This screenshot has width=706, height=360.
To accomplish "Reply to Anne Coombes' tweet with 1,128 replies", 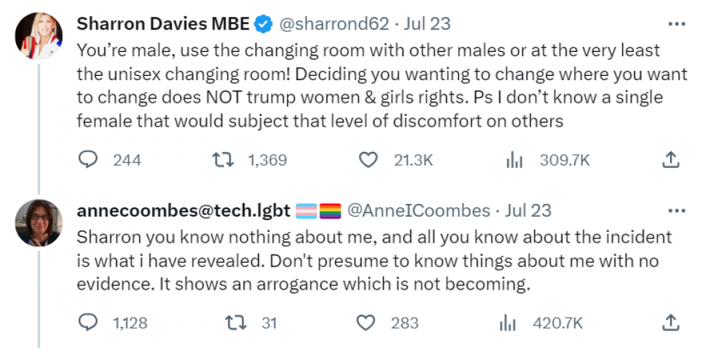I will tap(88, 322).
